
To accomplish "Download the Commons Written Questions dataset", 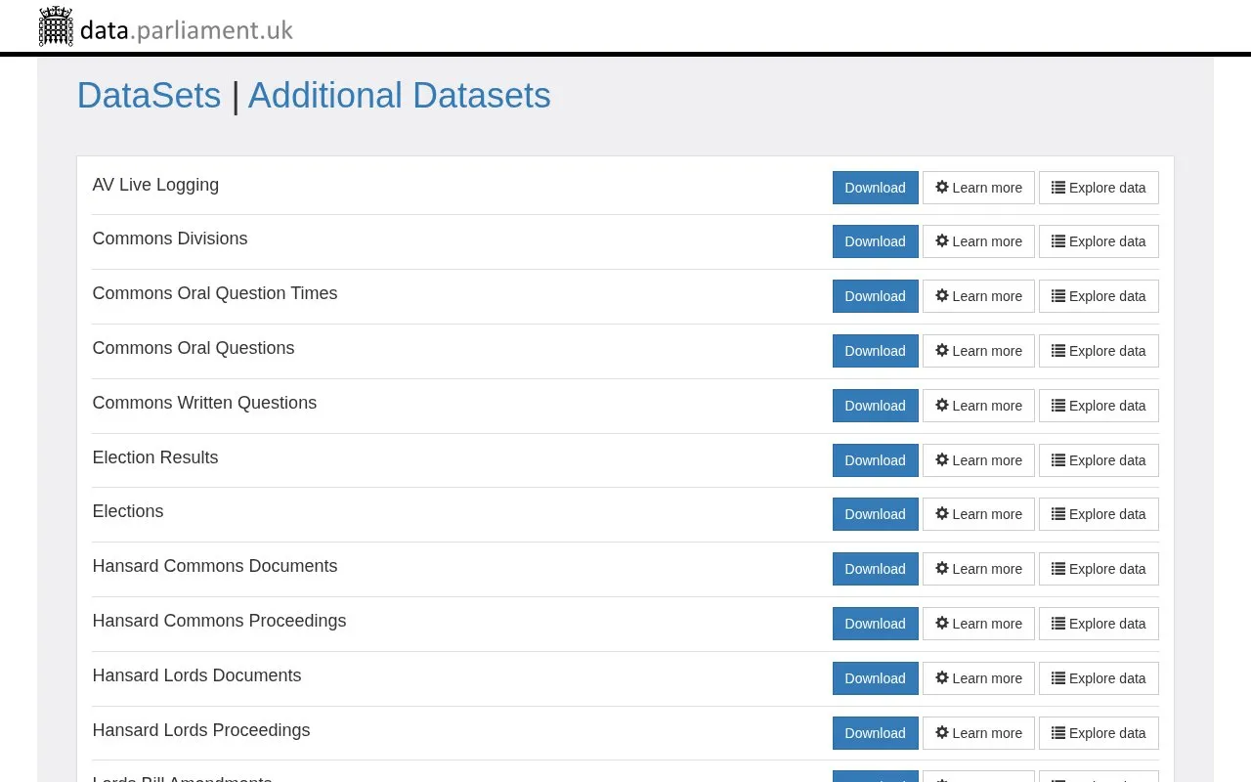I will [x=875, y=406].
